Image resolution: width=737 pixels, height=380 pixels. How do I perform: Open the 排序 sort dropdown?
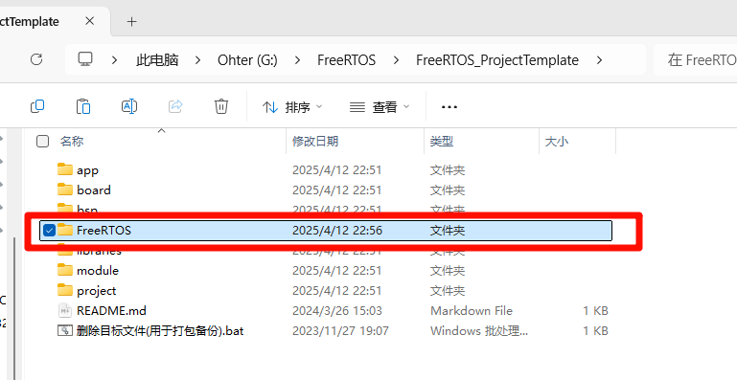click(292, 107)
